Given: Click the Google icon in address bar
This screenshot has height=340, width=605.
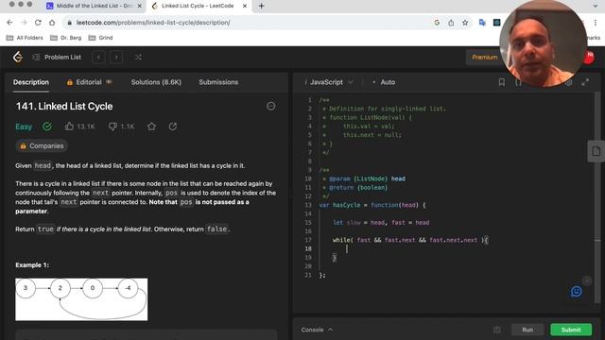Looking at the screenshot, I should tap(437, 23).
